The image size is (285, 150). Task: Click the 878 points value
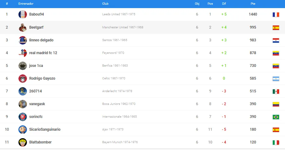click(253, 53)
